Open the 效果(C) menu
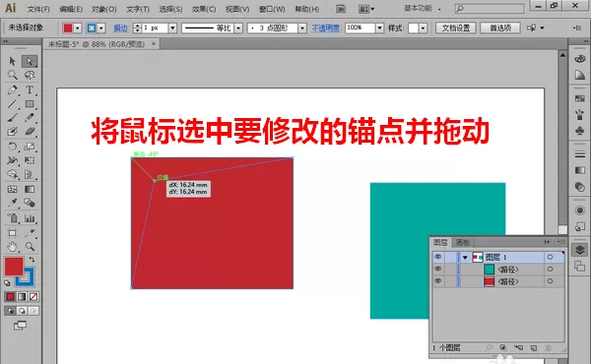 click(x=204, y=9)
